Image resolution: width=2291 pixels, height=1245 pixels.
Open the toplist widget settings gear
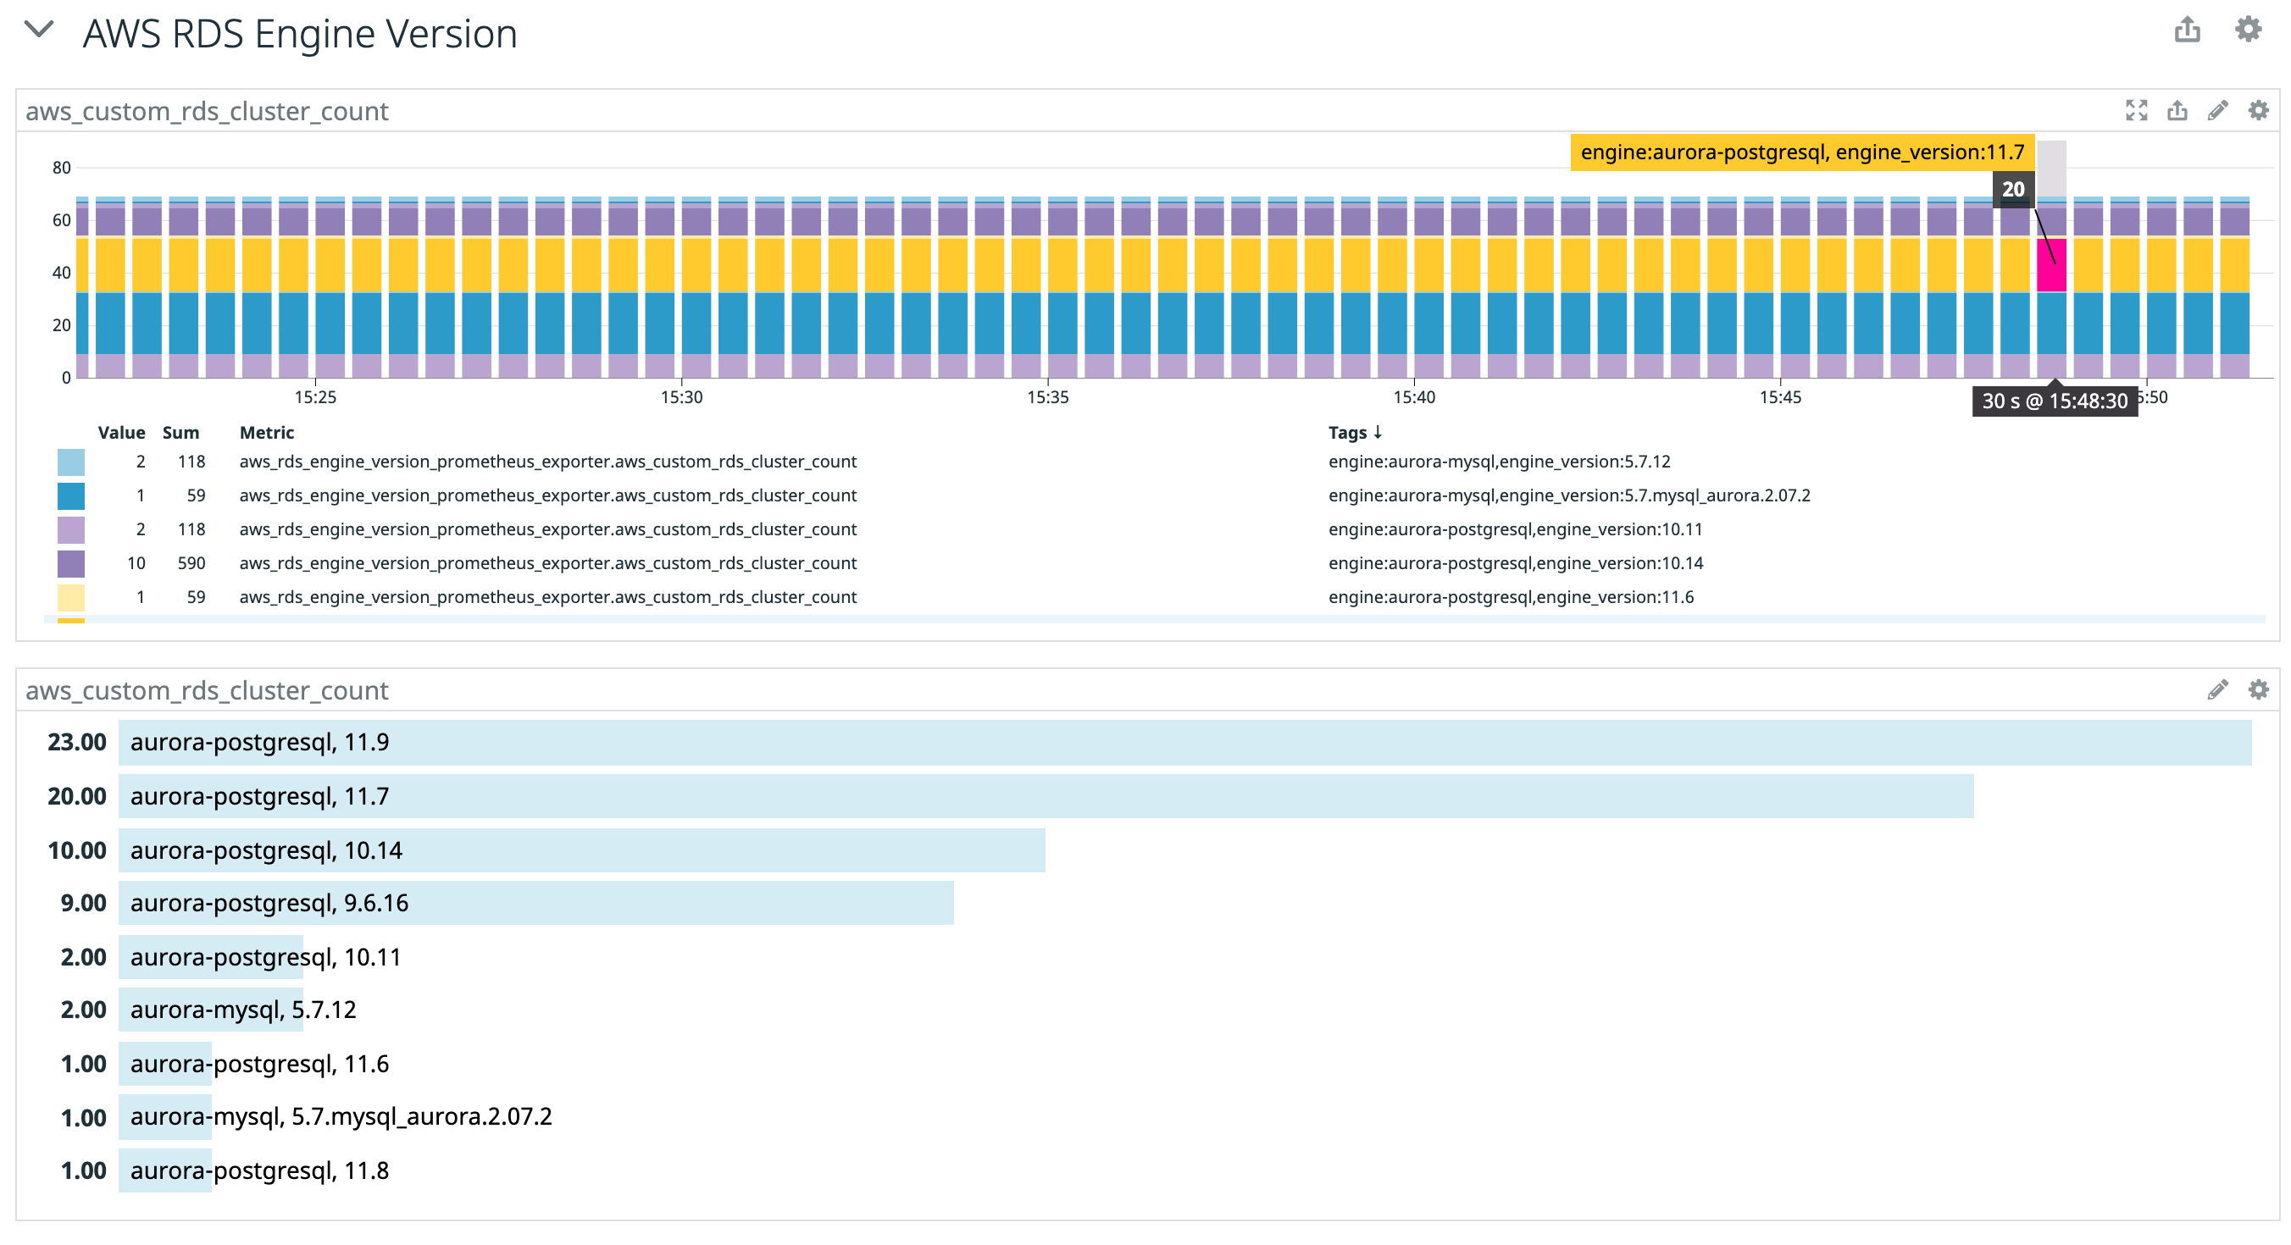(2258, 690)
